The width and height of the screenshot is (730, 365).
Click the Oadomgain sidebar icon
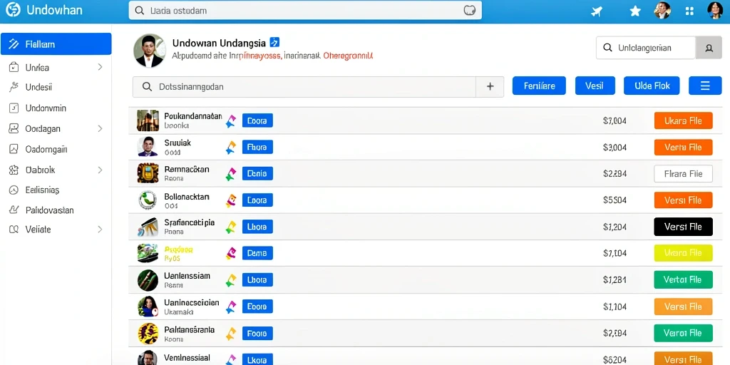click(14, 150)
